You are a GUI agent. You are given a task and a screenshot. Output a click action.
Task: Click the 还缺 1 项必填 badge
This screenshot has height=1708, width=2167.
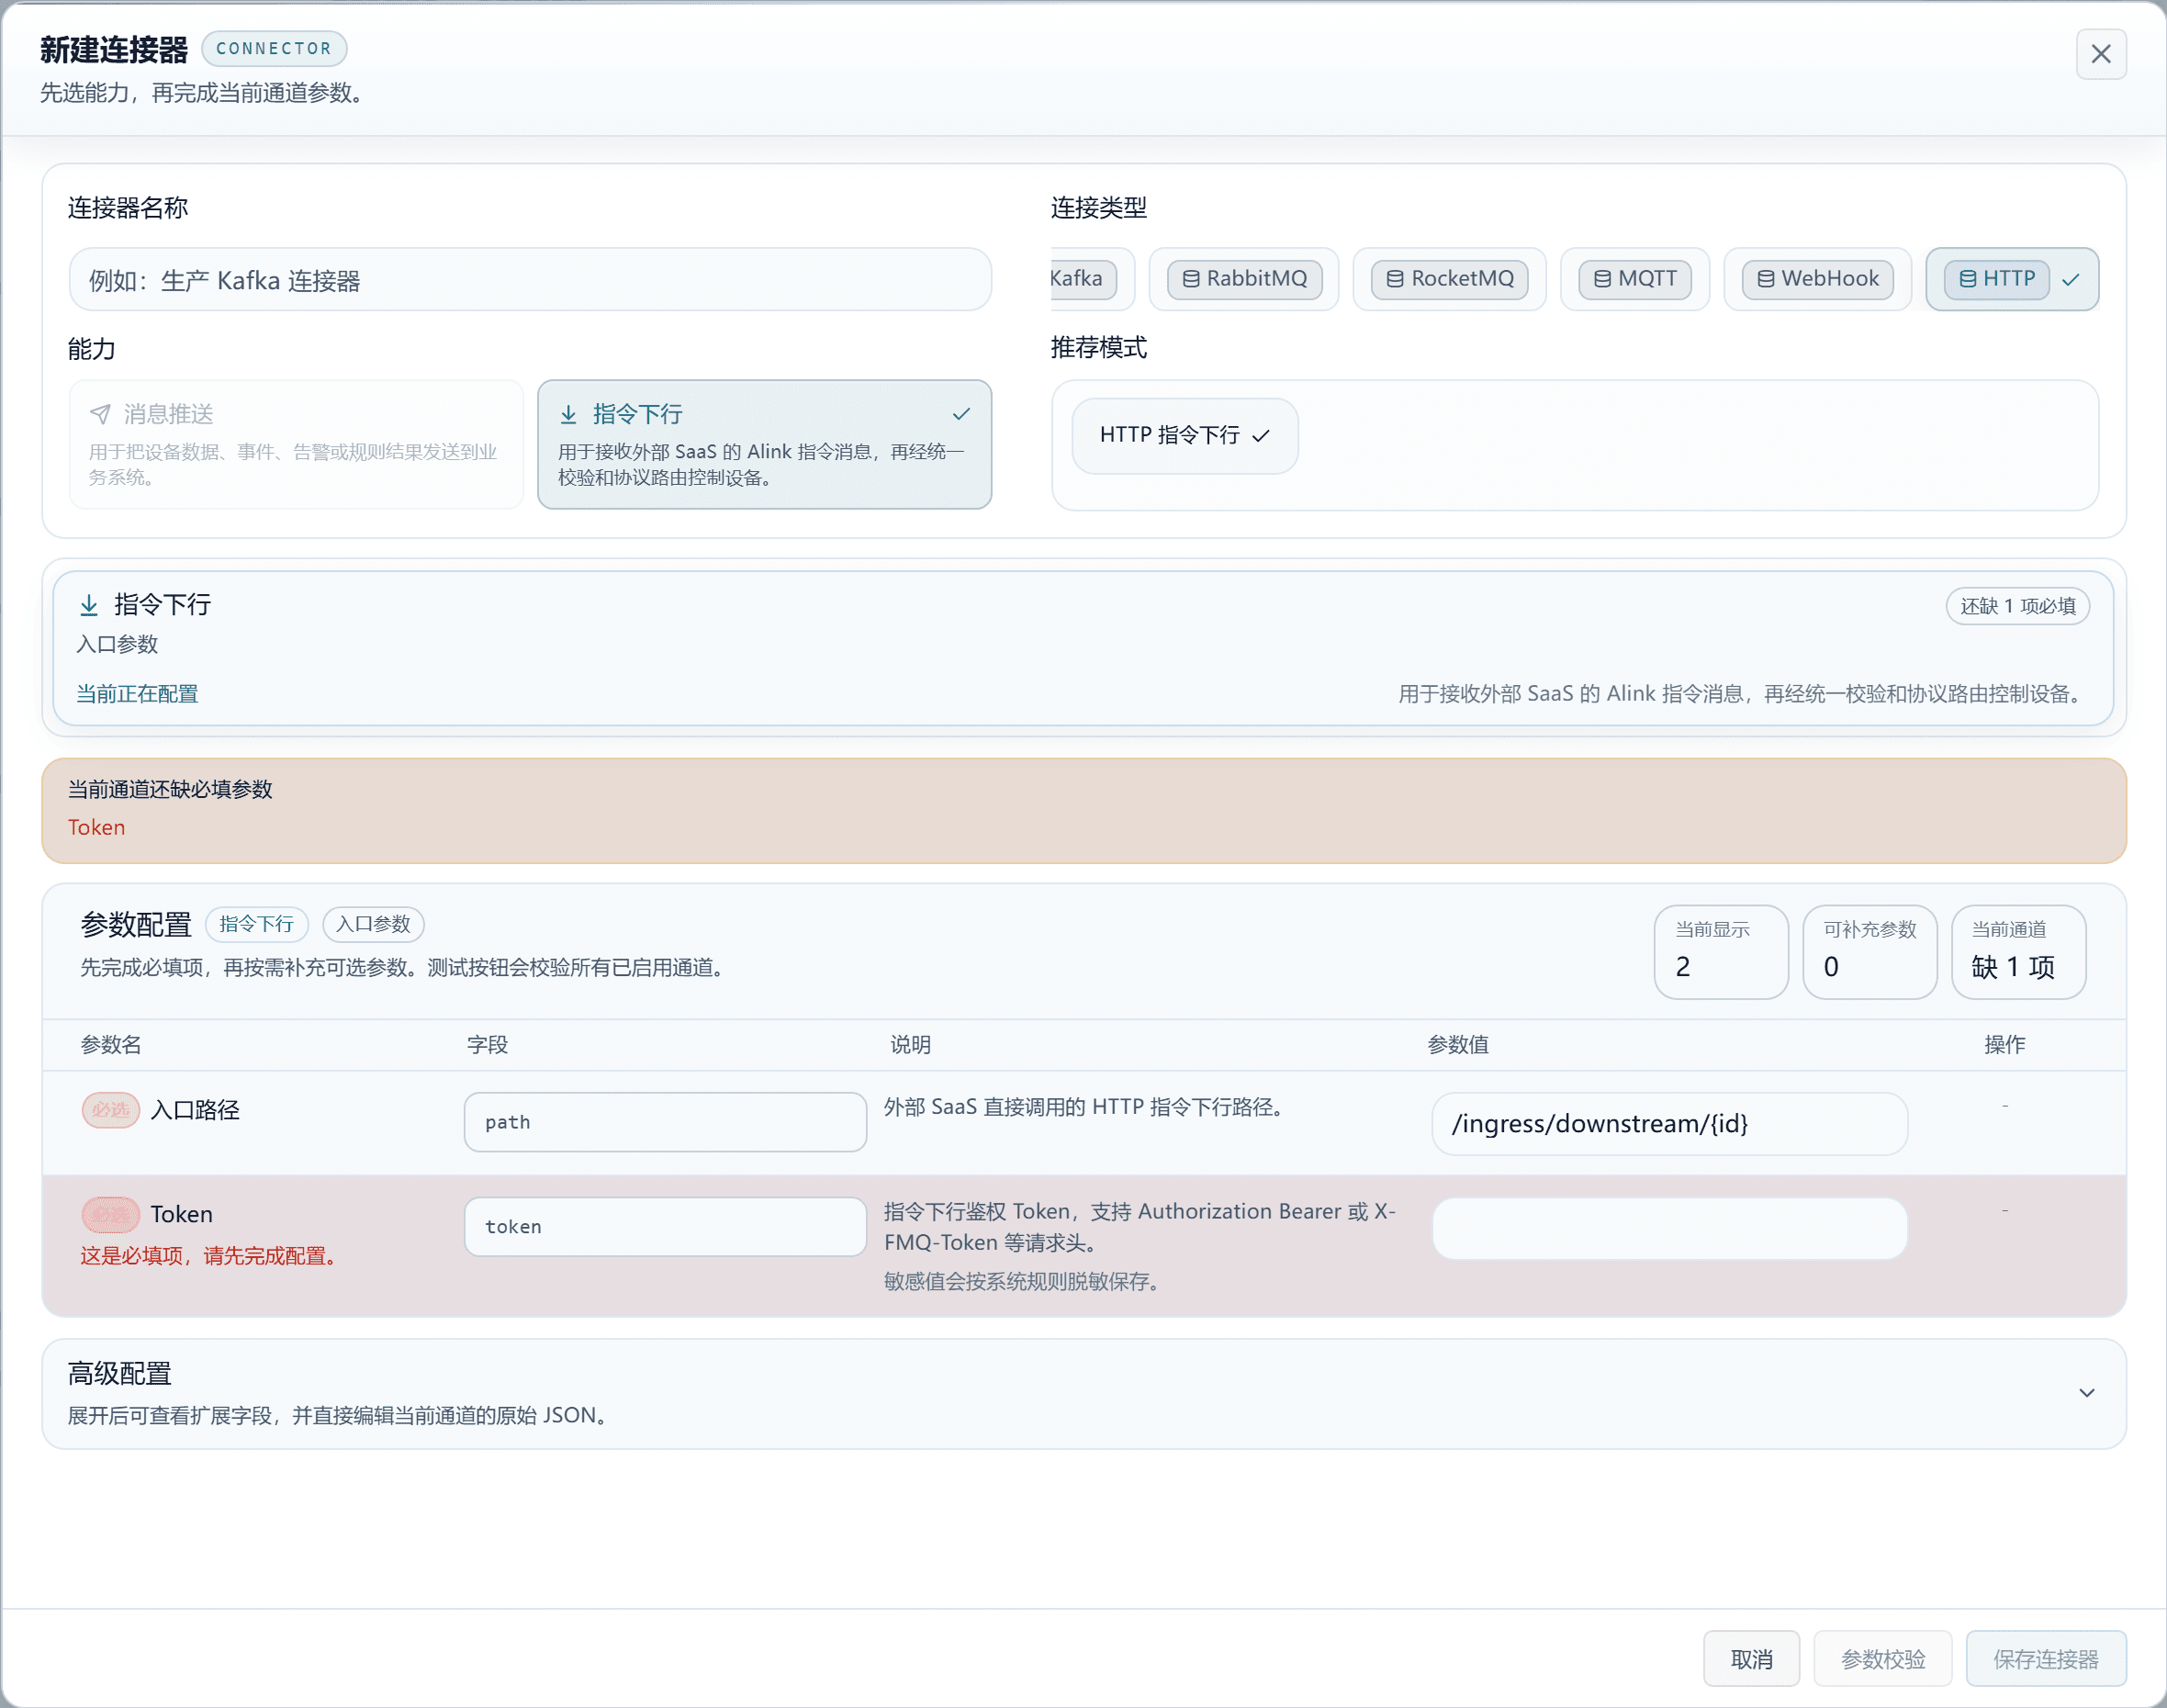point(2017,606)
